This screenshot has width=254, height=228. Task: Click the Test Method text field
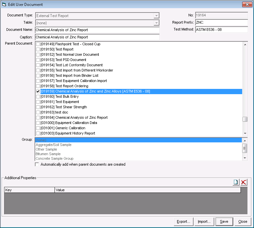click(x=221, y=30)
